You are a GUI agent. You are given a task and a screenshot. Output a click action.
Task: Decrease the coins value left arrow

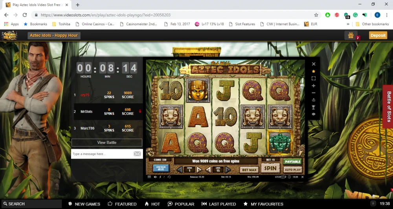tap(180, 170)
